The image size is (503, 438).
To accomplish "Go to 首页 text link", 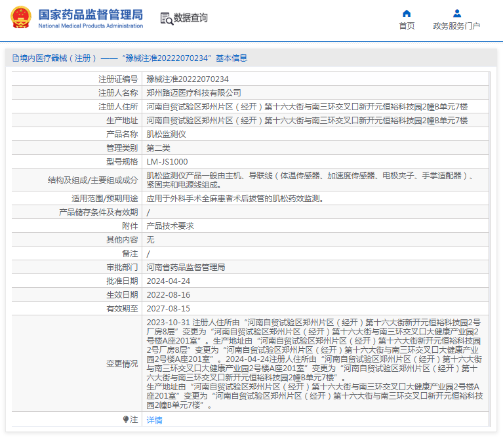I will pyautogui.click(x=407, y=26).
